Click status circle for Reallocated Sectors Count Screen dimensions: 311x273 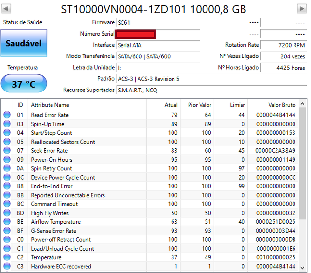(7, 142)
